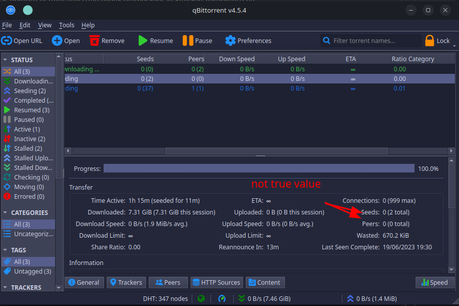
Task: Click the torrent name filter search field
Action: coord(369,40)
